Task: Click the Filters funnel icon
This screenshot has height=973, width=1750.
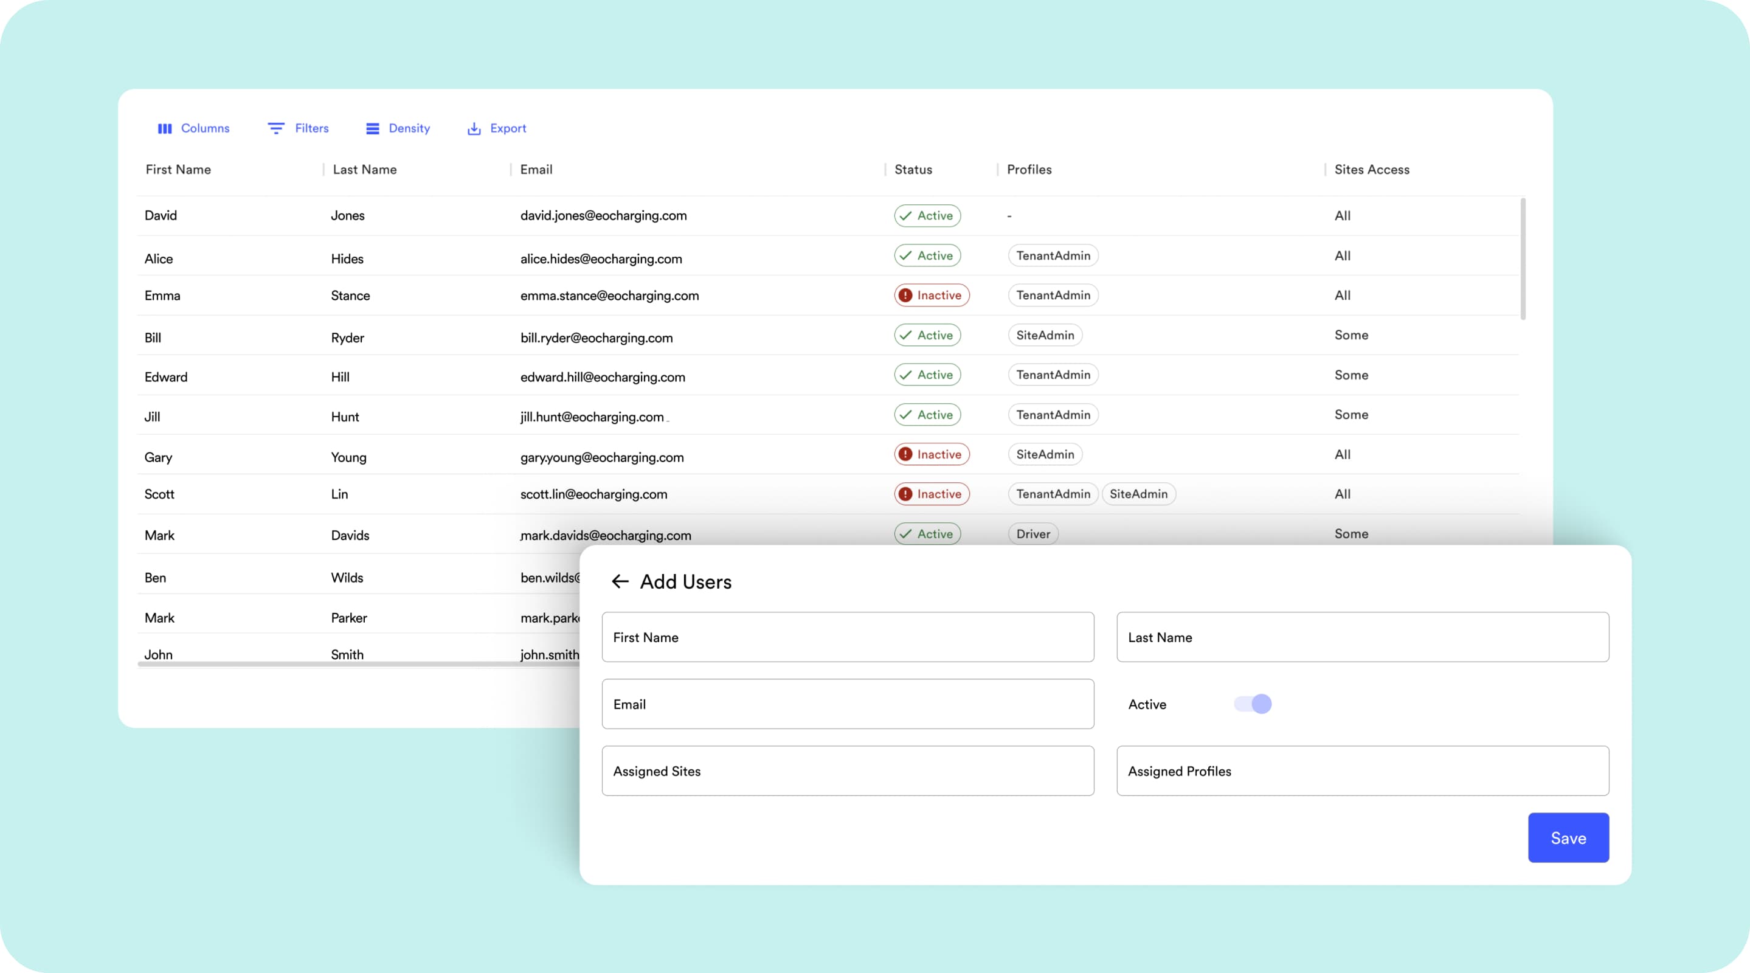Action: coord(276,128)
